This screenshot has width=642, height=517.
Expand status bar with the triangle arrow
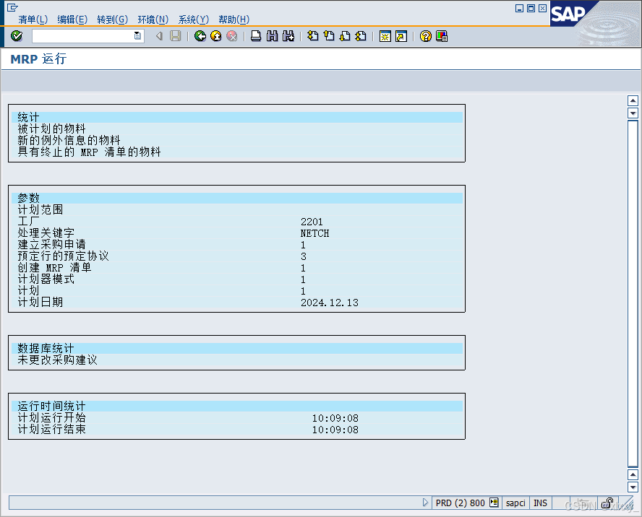[x=425, y=503]
